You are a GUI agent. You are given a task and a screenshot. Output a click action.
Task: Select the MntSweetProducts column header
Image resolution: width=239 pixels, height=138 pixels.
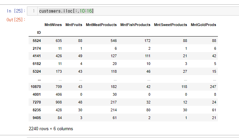tap(171, 25)
